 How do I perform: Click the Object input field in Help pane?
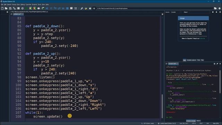[199, 12]
